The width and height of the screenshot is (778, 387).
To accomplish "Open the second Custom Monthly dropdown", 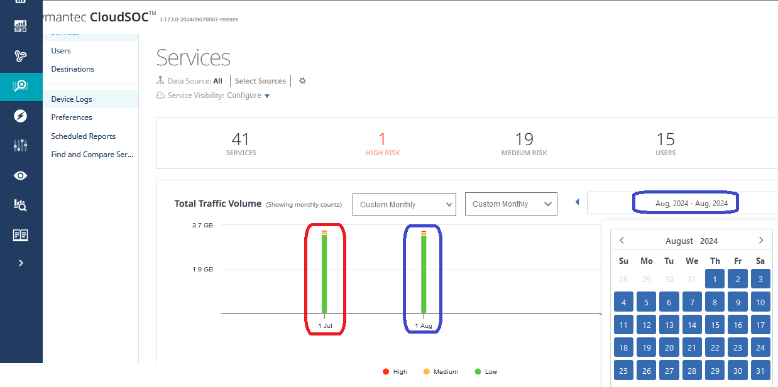I will (x=511, y=204).
